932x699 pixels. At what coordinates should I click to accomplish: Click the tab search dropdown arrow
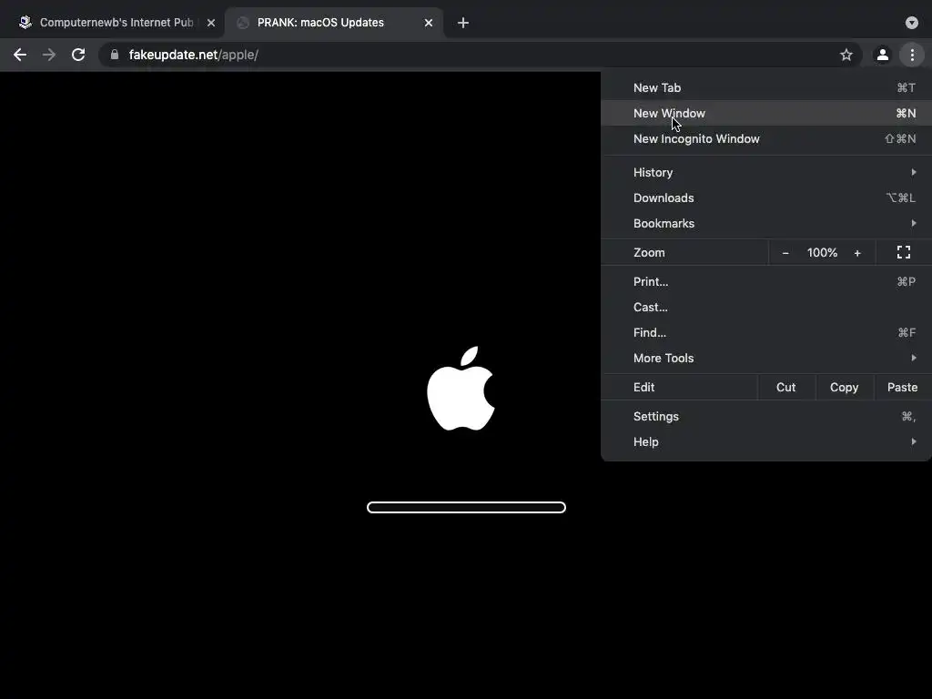coord(912,23)
